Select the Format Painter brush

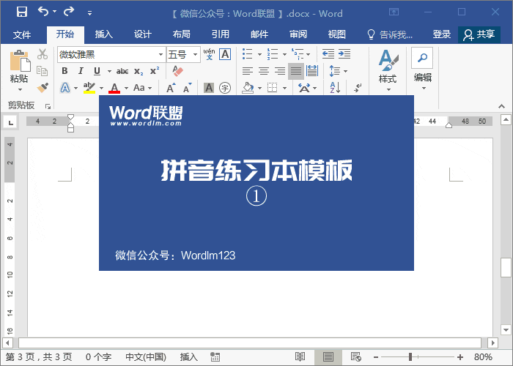[43, 88]
